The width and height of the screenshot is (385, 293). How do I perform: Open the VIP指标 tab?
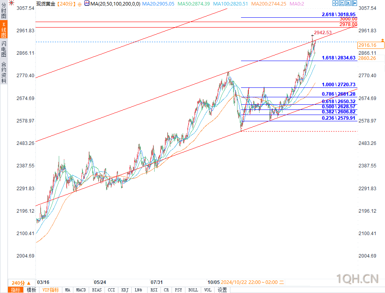50,290
